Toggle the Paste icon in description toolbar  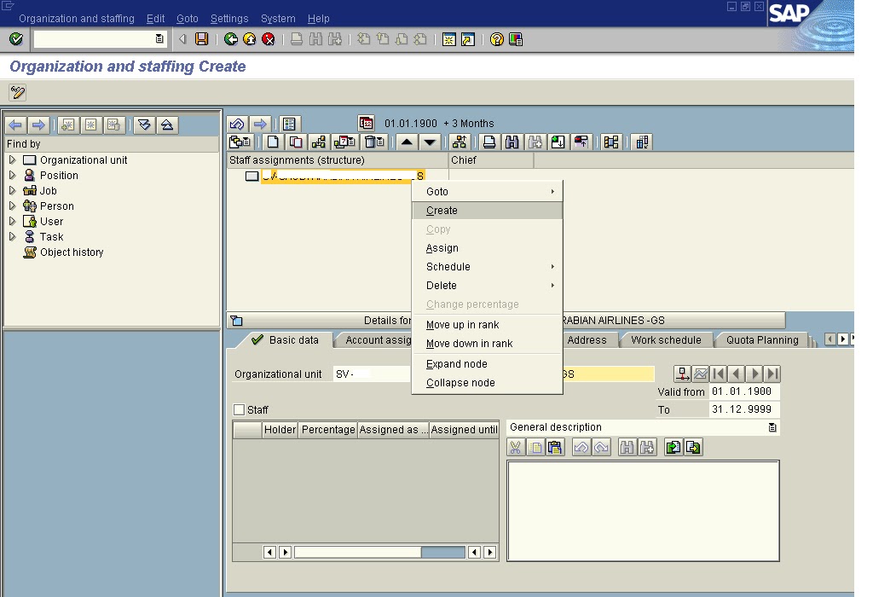click(554, 446)
